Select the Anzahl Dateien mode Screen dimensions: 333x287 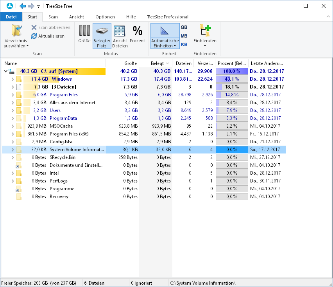(x=120, y=36)
